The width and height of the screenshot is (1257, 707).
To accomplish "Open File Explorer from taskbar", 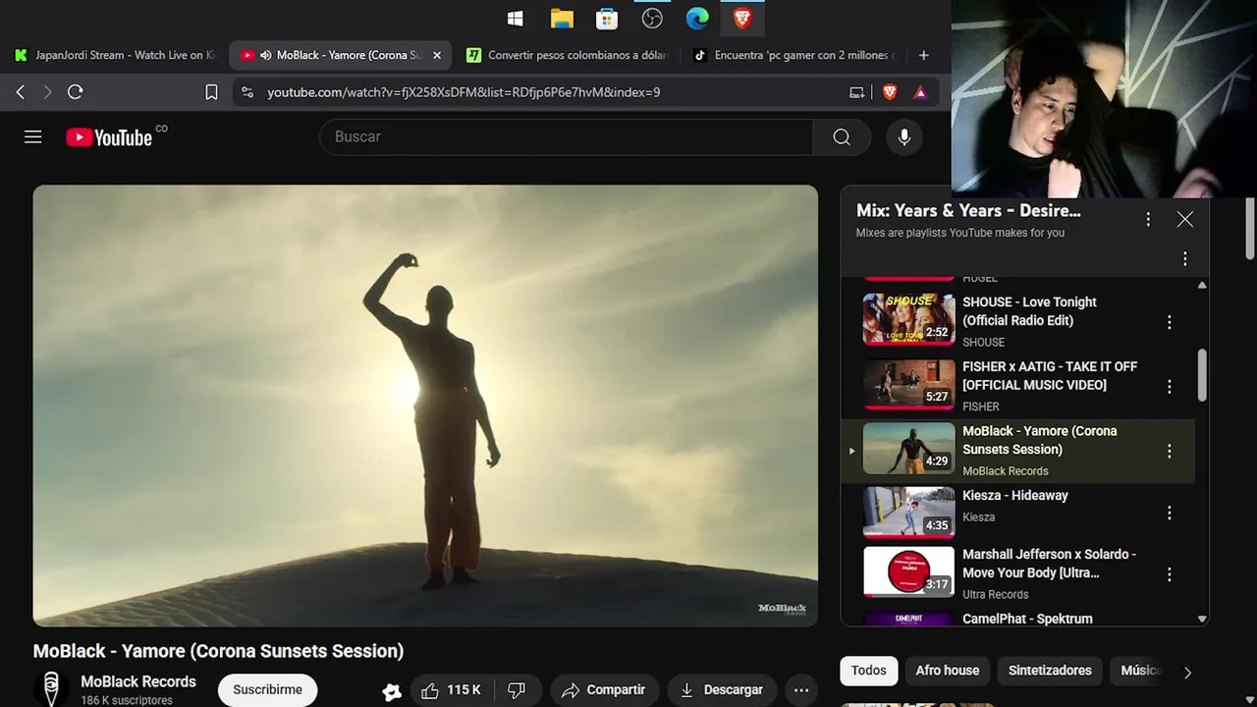I will point(562,18).
